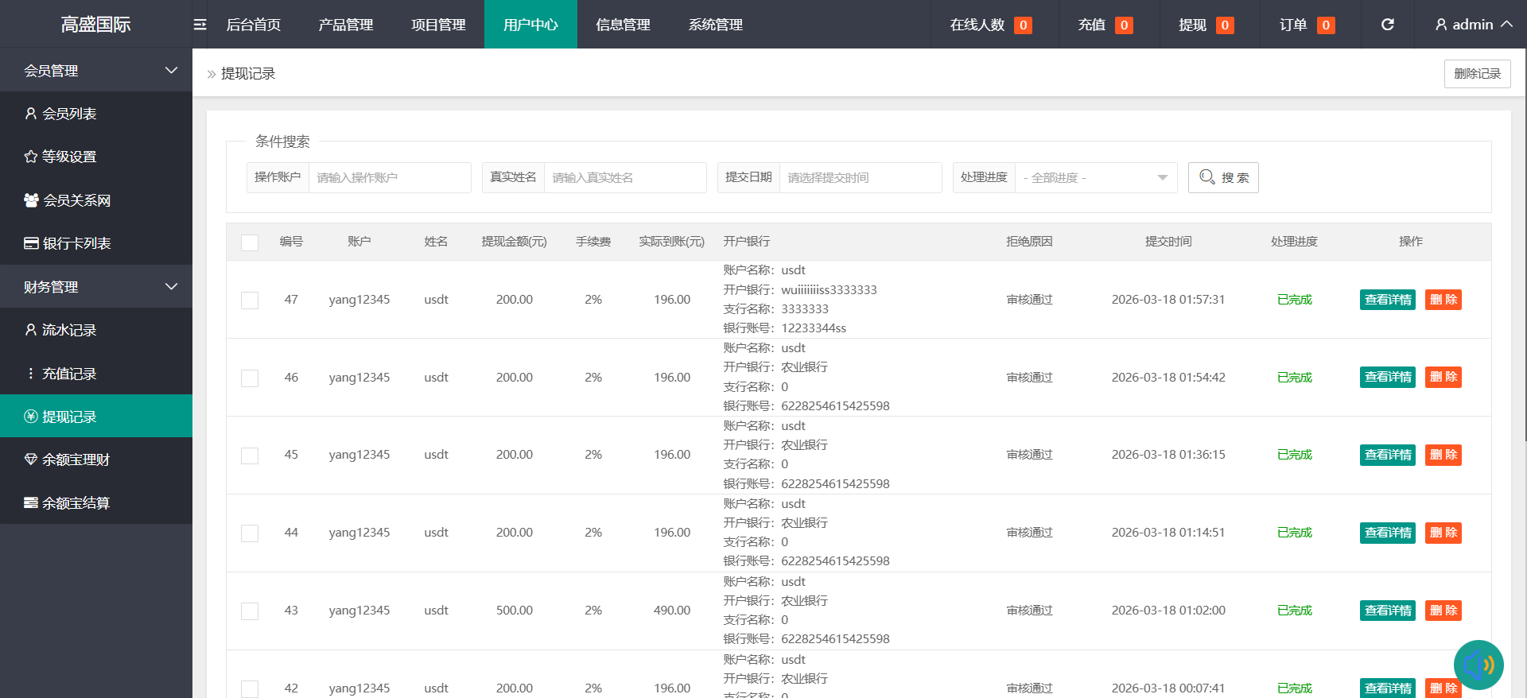Switch to the 产品管理 top tab

click(345, 25)
